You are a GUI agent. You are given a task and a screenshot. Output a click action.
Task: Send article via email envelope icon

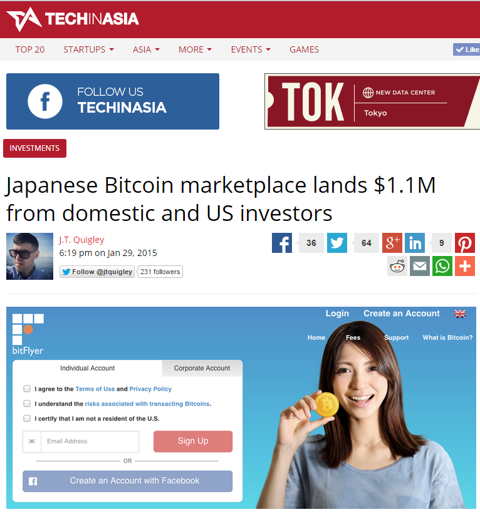419,266
